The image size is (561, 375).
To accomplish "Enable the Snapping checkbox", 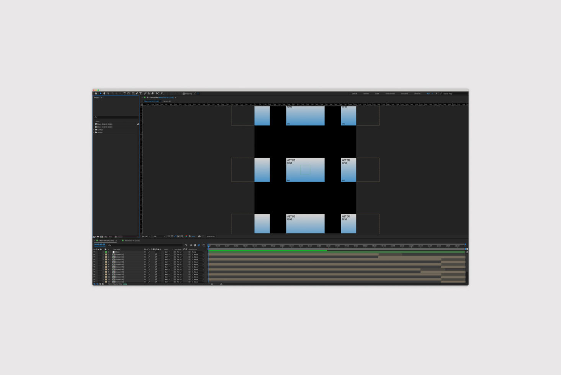I will 183,93.
